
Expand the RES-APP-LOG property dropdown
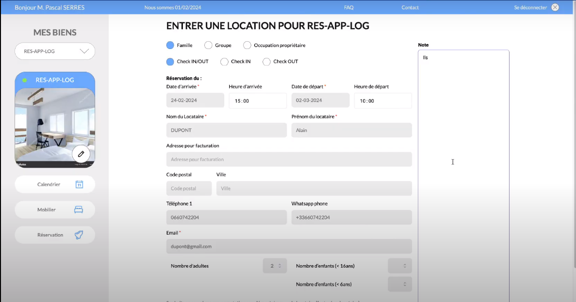[x=55, y=51]
